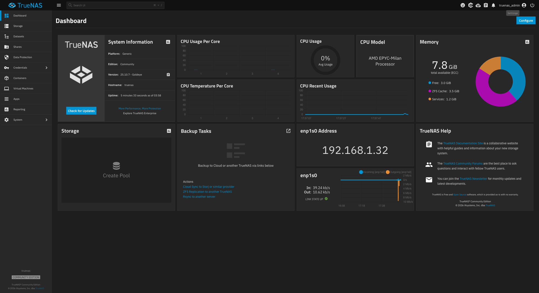The image size is (539, 293).
Task: Open the Jobs clipboard icon in header
Action: [486, 5]
